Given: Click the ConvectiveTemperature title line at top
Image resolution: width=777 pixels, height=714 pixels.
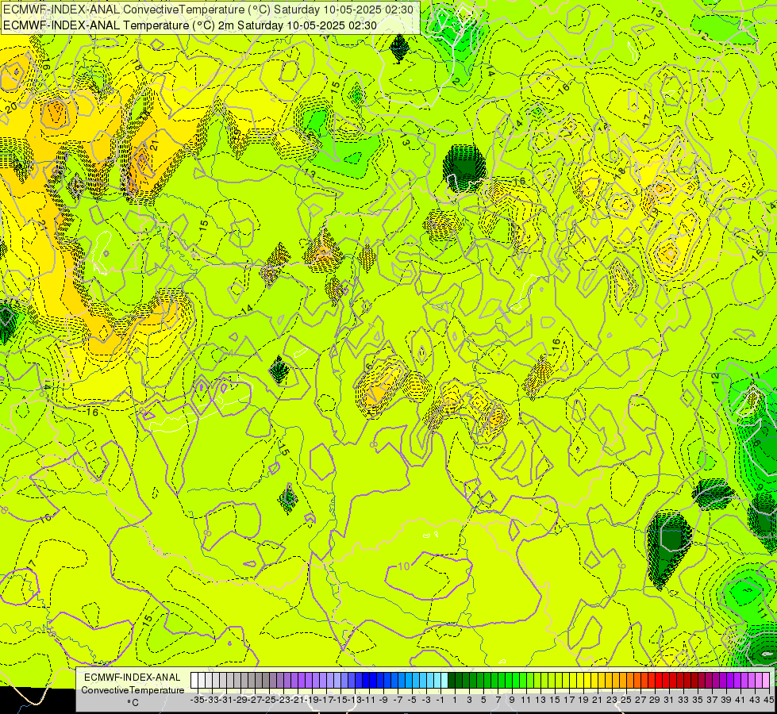Looking at the screenshot, I should tap(208, 10).
